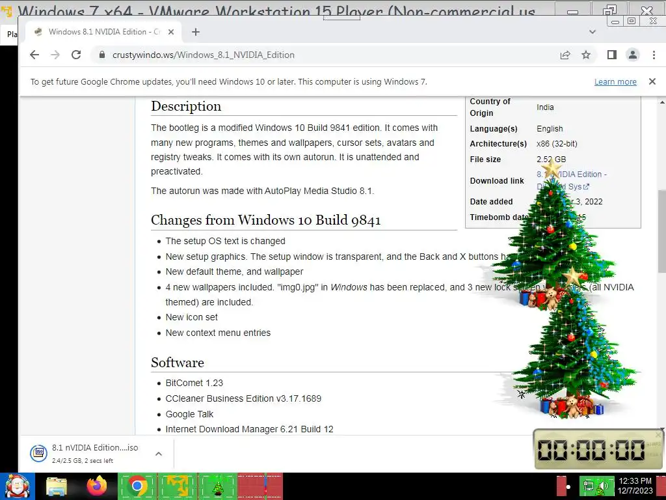This screenshot has height=500, width=666.
Task: Click the New context menu entries bullet
Action: [218, 333]
